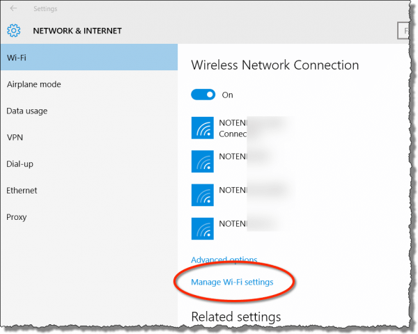418x334 pixels.
Task: Open the Wi-Fi category
Action: click(89, 57)
